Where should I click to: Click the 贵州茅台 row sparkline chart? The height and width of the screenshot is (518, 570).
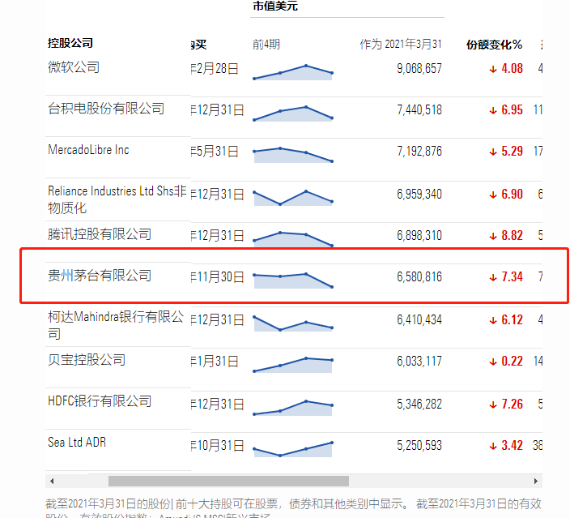tap(293, 280)
